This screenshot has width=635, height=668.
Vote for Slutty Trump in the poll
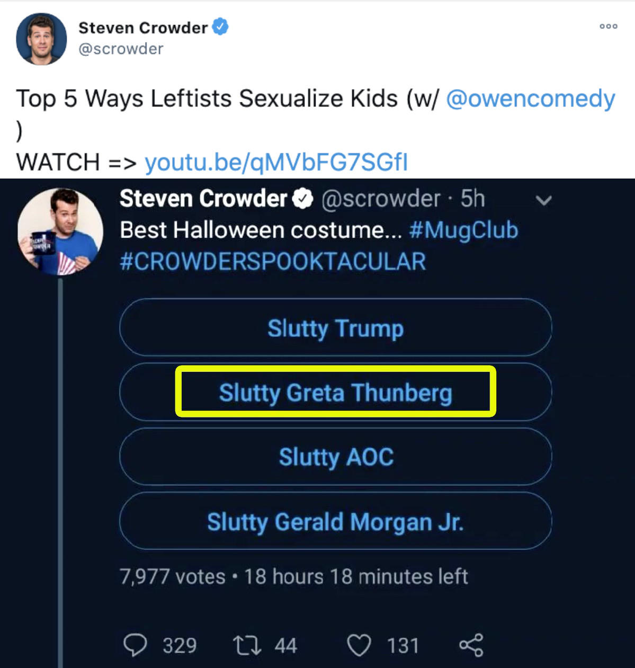pos(336,328)
